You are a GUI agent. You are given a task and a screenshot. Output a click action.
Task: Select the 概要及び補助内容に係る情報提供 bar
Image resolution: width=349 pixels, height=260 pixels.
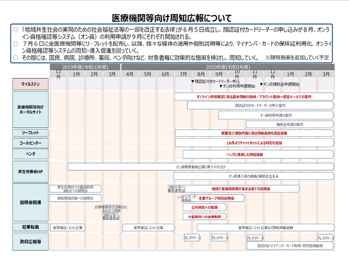click(254, 133)
